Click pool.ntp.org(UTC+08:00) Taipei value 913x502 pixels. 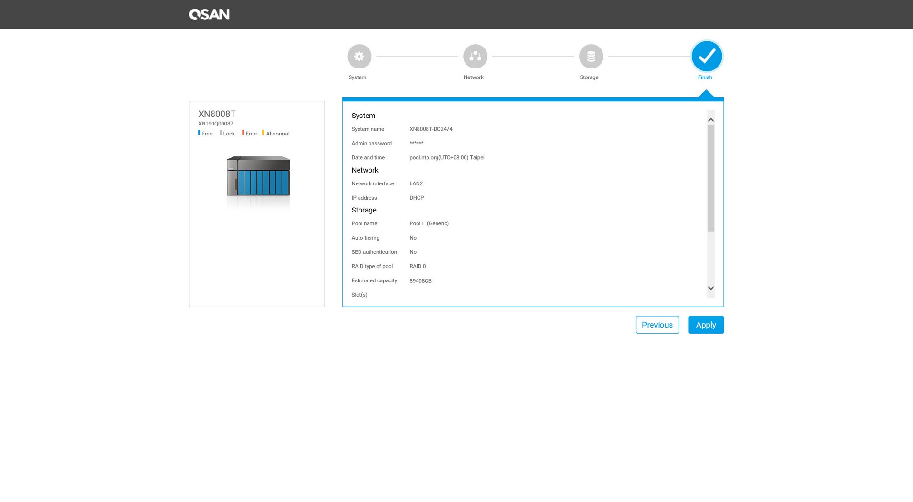(x=447, y=157)
